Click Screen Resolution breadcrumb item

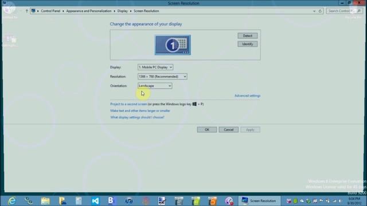pyautogui.click(x=146, y=11)
